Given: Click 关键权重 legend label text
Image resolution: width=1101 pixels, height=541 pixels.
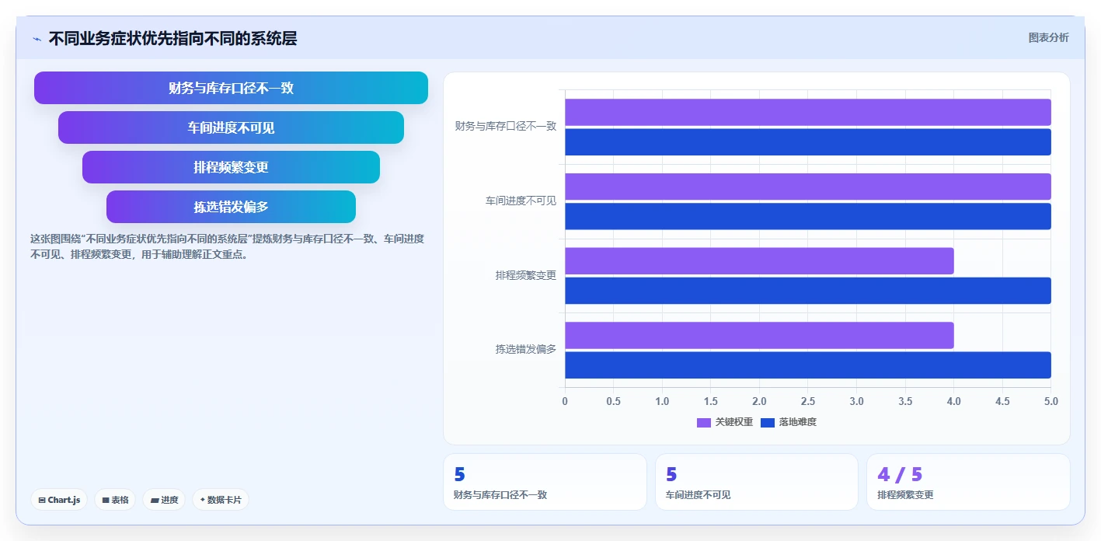Looking at the screenshot, I should click(733, 422).
